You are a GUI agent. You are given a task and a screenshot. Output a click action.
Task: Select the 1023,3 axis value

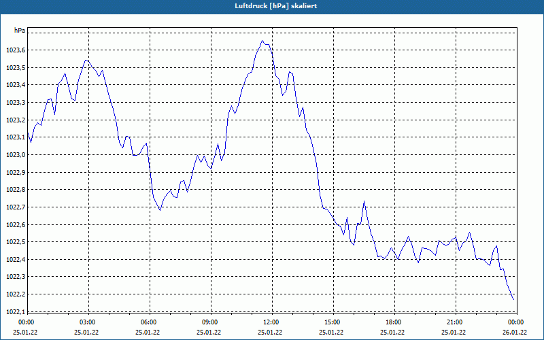pos(16,103)
